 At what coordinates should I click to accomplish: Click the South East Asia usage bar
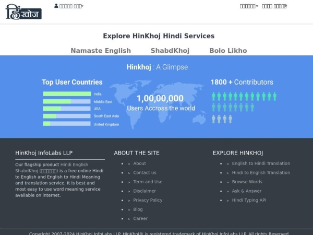coord(67,116)
